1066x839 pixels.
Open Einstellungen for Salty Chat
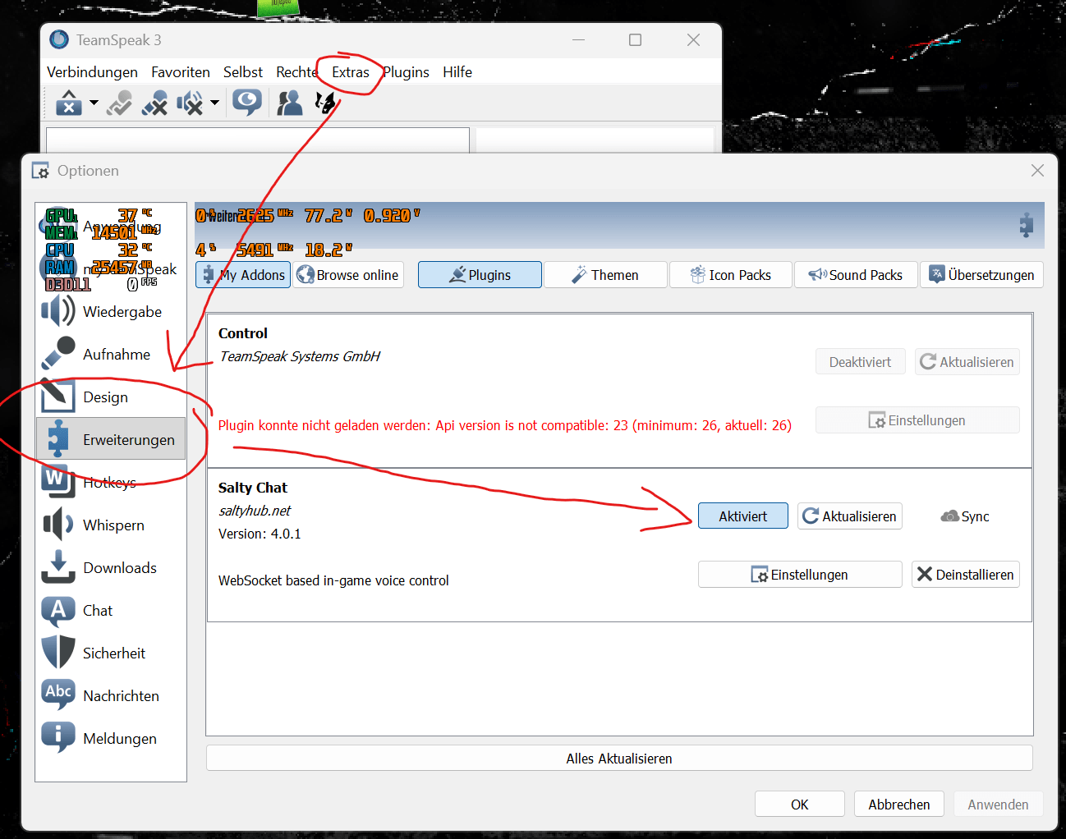pyautogui.click(x=800, y=575)
